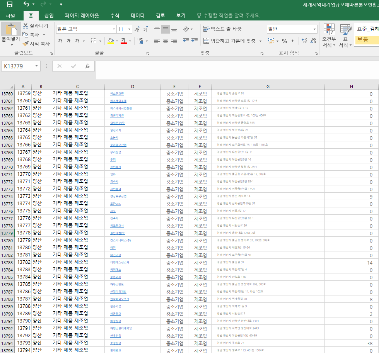Toggle 병합하고 가운데 맞춤 merge cells
This screenshot has width=379, height=353.
(x=229, y=41)
